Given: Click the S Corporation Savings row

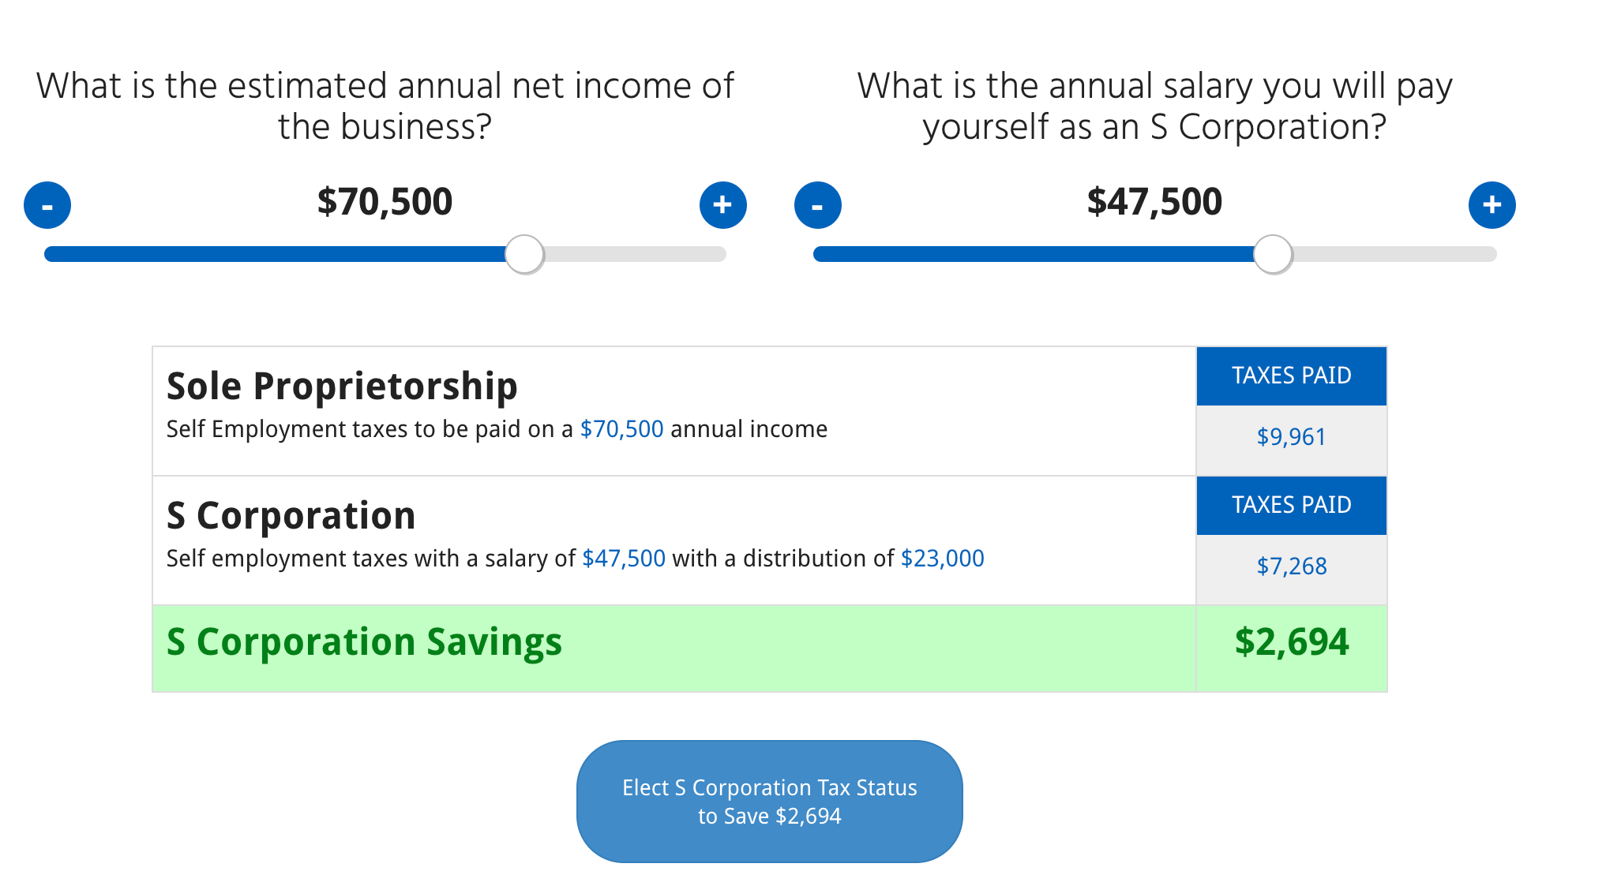Looking at the screenshot, I should point(363,642).
